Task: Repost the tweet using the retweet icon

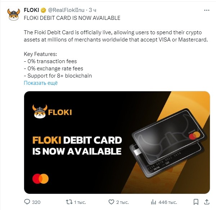Action: (69, 202)
